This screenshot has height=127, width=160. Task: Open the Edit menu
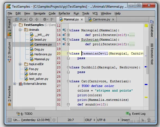click(x=18, y=13)
